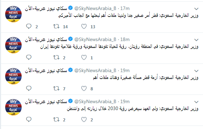Open more options chevron on 18m tweet

pyautogui.click(x=196, y=40)
